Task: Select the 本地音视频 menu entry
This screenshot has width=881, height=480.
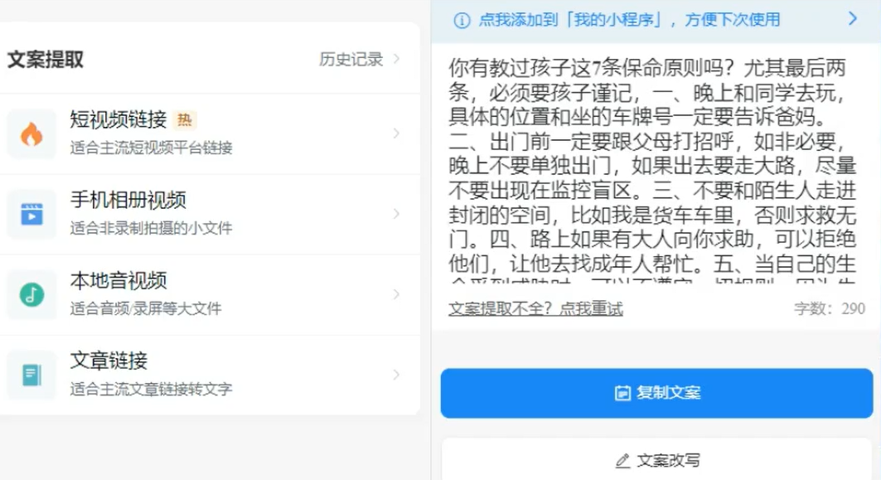Action: [x=119, y=281]
